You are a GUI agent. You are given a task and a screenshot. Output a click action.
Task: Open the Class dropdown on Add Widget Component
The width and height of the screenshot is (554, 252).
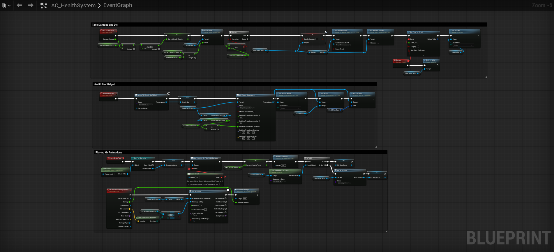click(245, 108)
